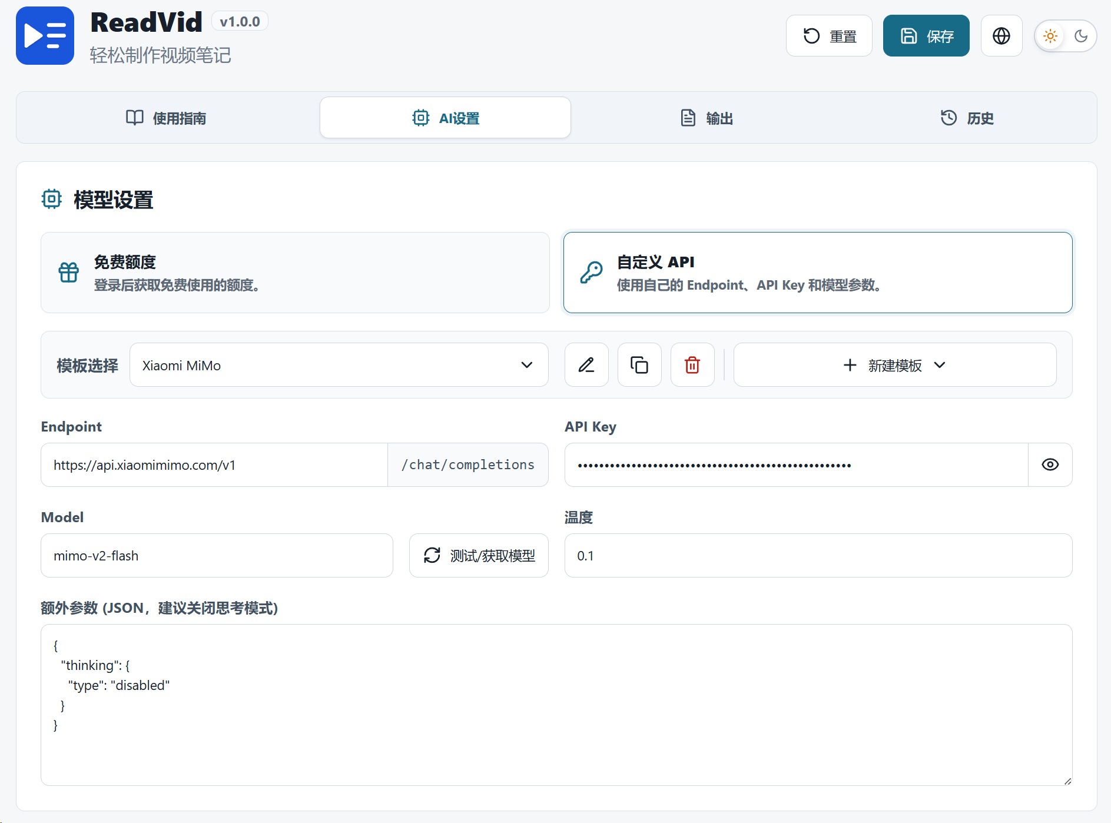The height and width of the screenshot is (823, 1111).
Task: Reveal API key with eye icon
Action: pyautogui.click(x=1050, y=465)
